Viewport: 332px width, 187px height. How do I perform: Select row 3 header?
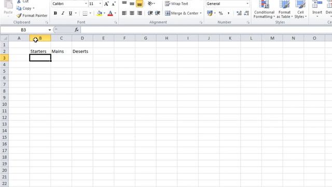point(4,58)
